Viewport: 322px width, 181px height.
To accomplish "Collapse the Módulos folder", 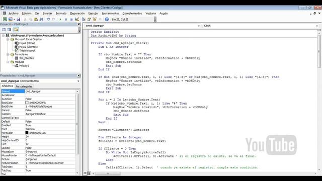I will click(x=8, y=62).
